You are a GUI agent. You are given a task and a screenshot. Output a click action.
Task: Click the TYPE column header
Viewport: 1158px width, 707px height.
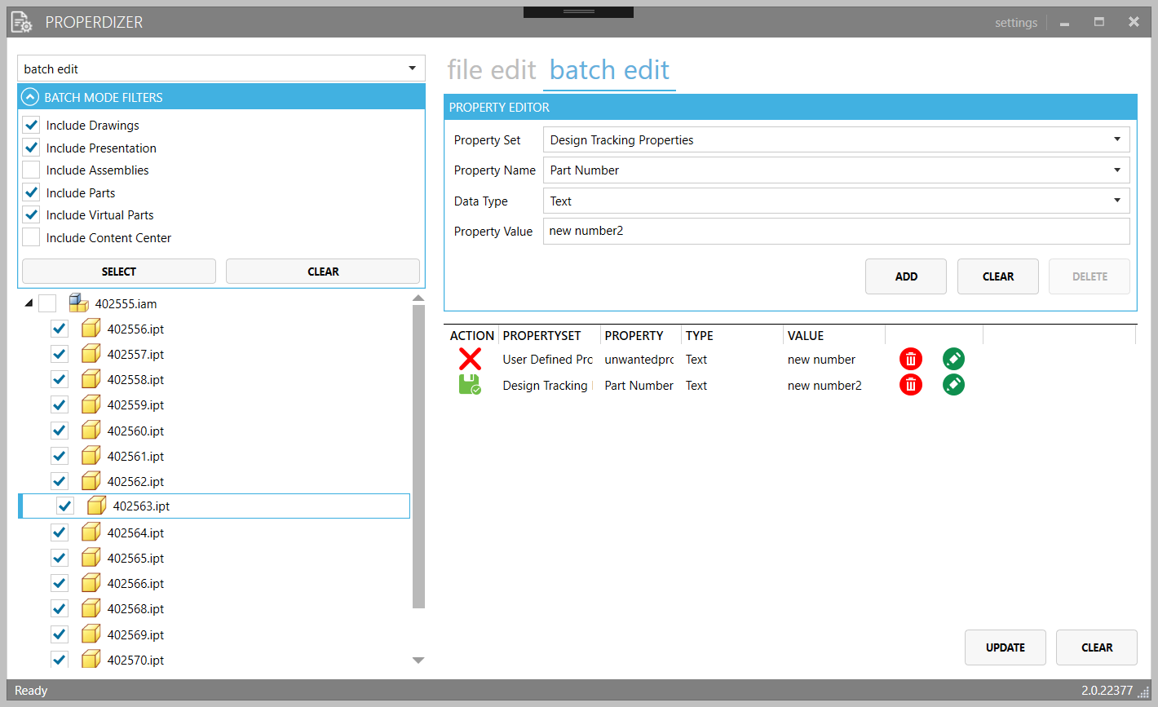tap(699, 336)
